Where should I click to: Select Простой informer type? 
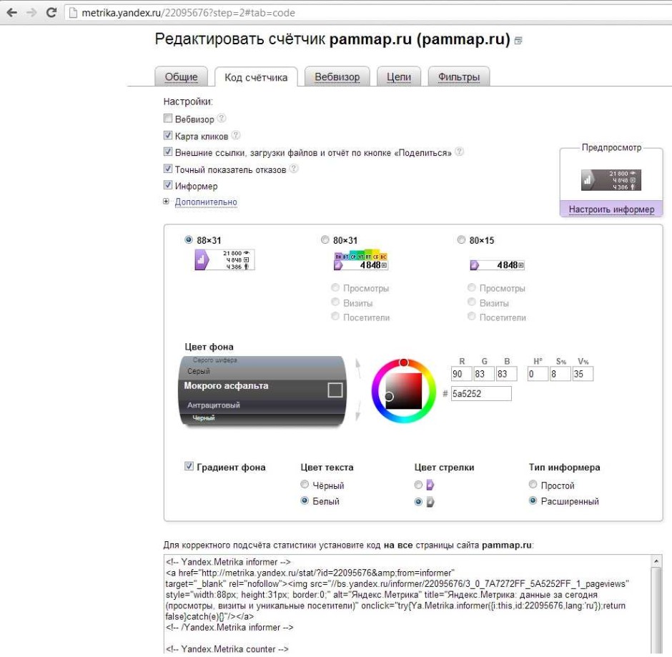pyautogui.click(x=533, y=484)
